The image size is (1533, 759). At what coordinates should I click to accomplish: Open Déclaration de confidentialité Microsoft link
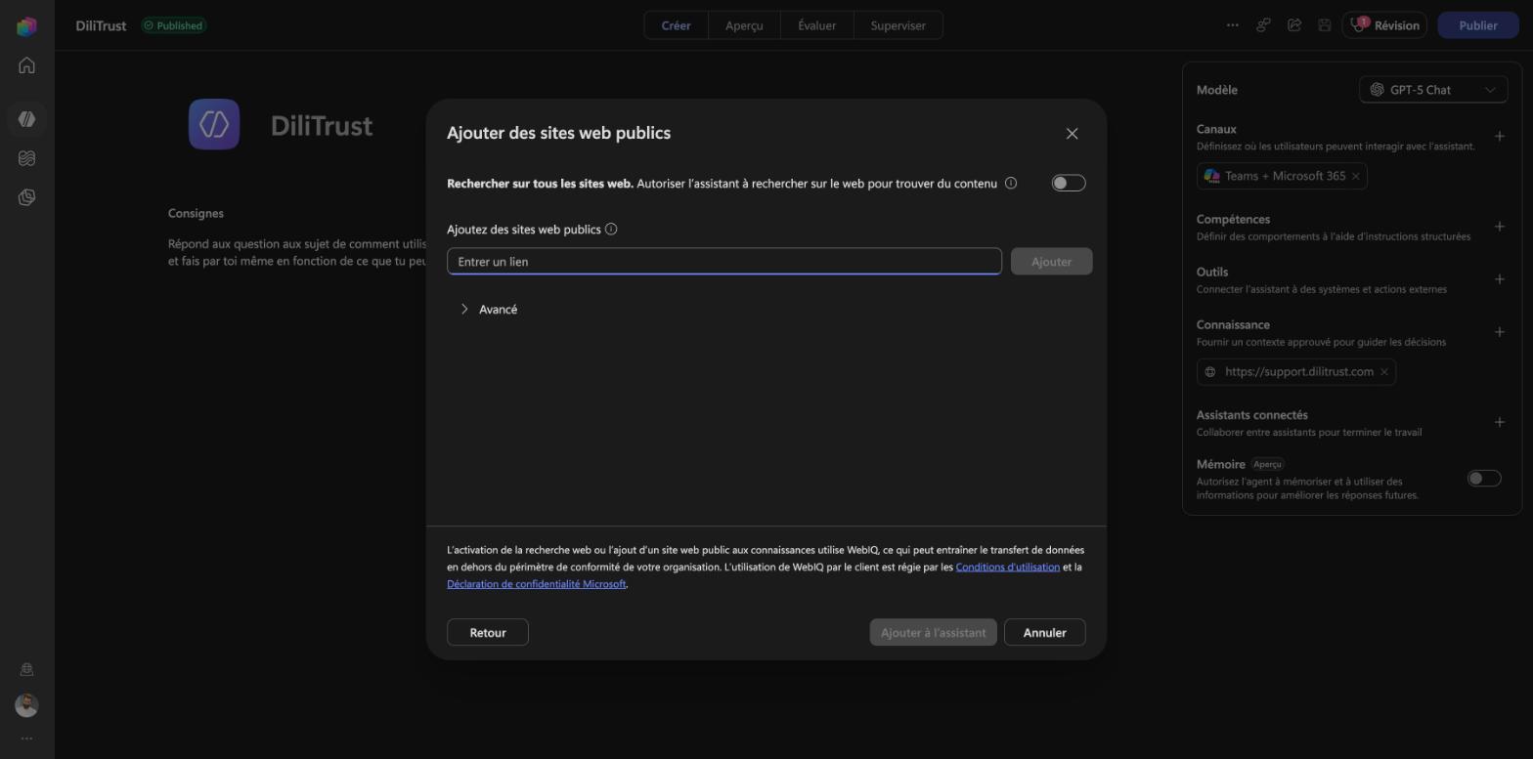537,584
